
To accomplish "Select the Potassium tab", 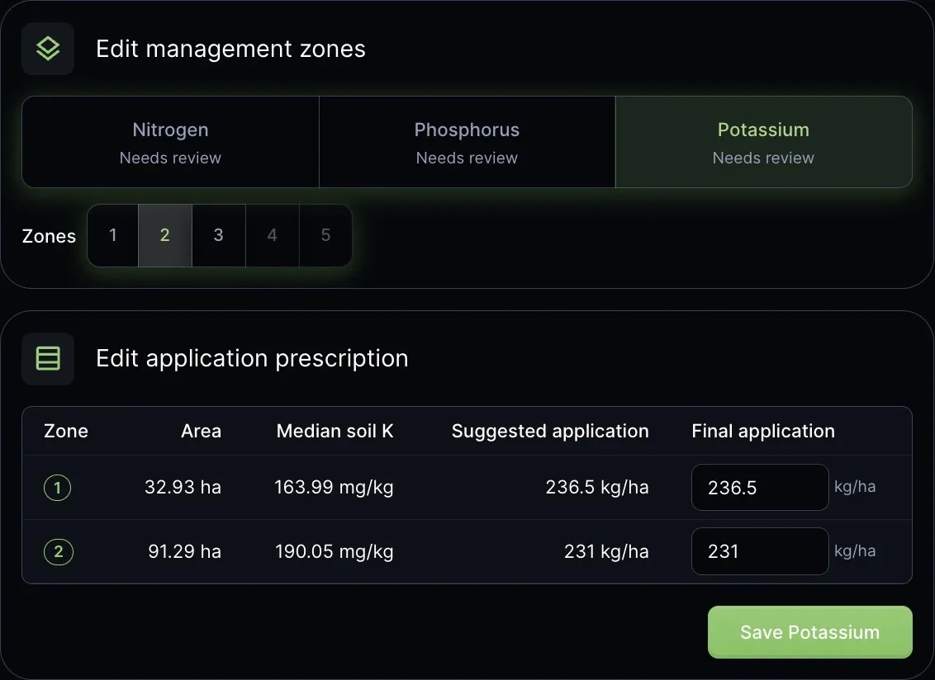I will click(763, 142).
